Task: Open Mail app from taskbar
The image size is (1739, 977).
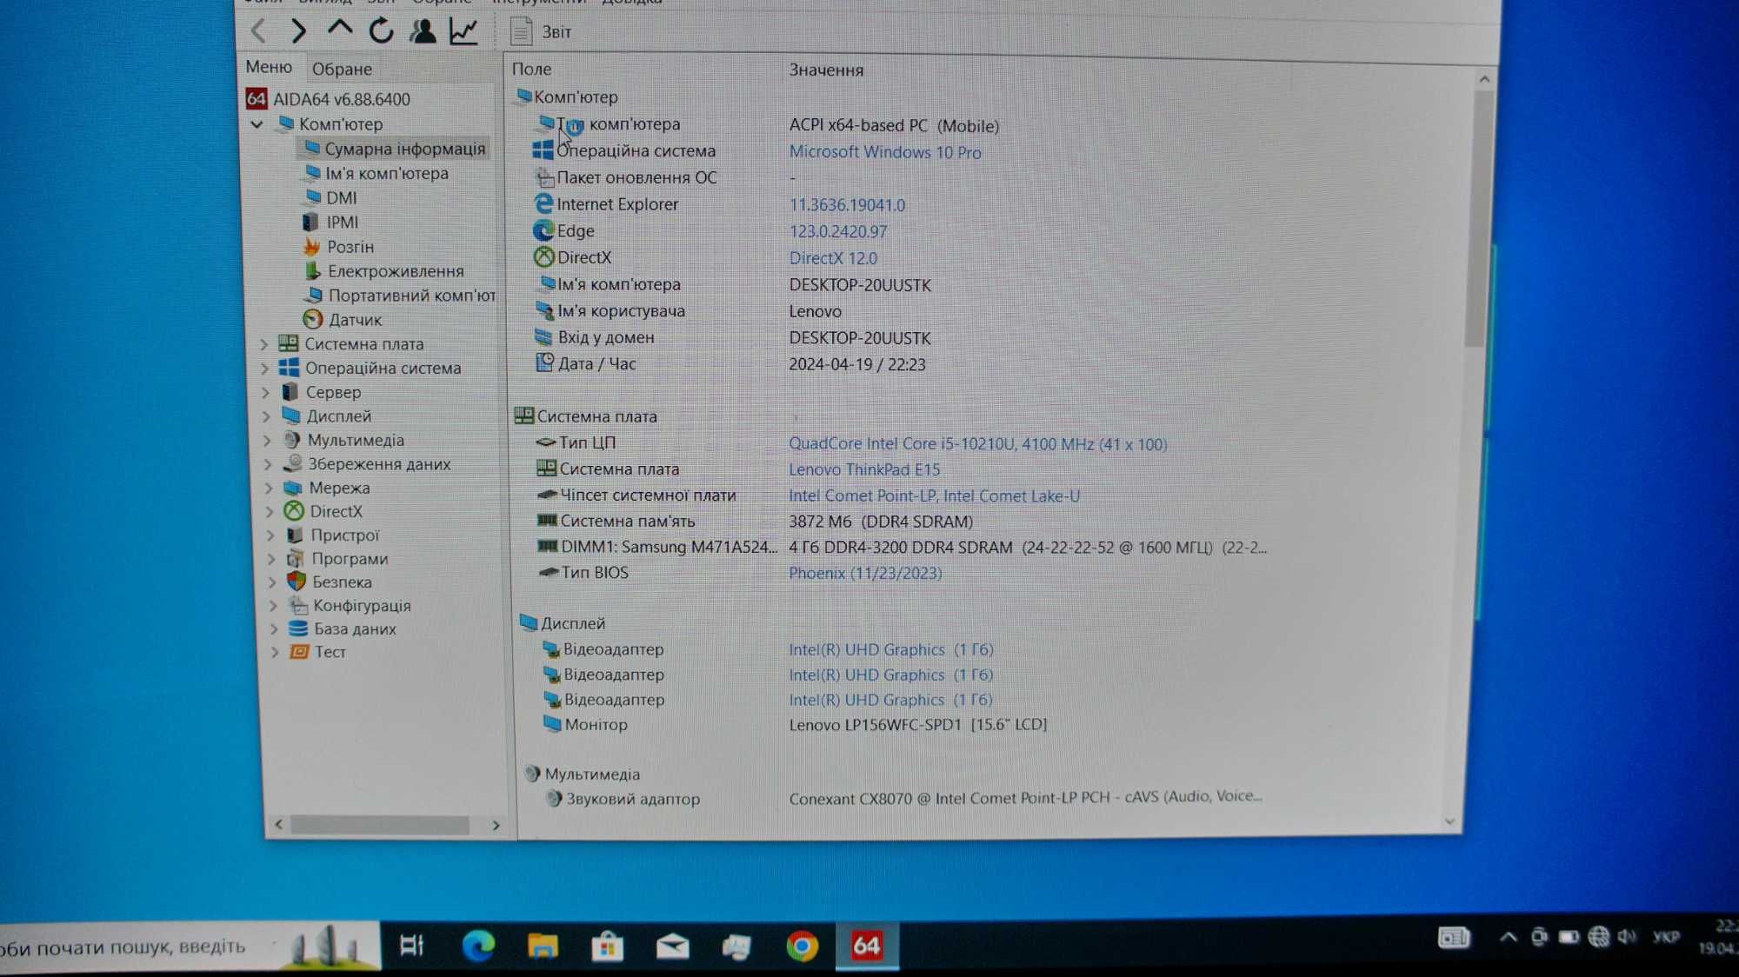Action: click(x=672, y=946)
